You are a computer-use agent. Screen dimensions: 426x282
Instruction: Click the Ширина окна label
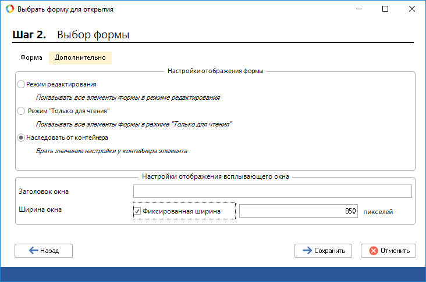click(40, 209)
